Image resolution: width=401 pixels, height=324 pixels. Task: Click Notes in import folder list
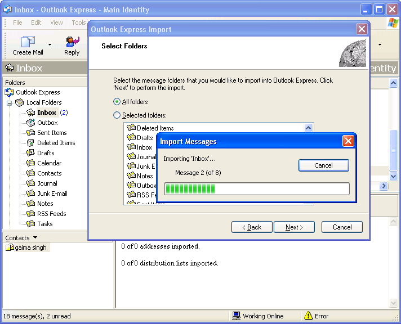click(140, 176)
